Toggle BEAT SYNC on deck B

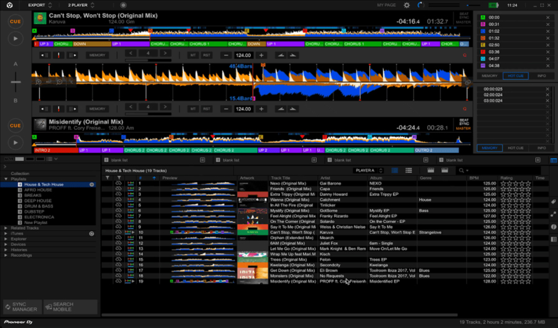[x=463, y=122]
